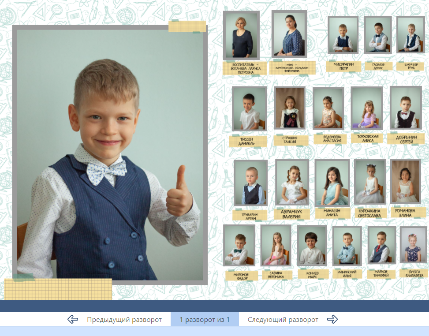Open the 'Абрамчук Валерия' portrait

(292, 182)
